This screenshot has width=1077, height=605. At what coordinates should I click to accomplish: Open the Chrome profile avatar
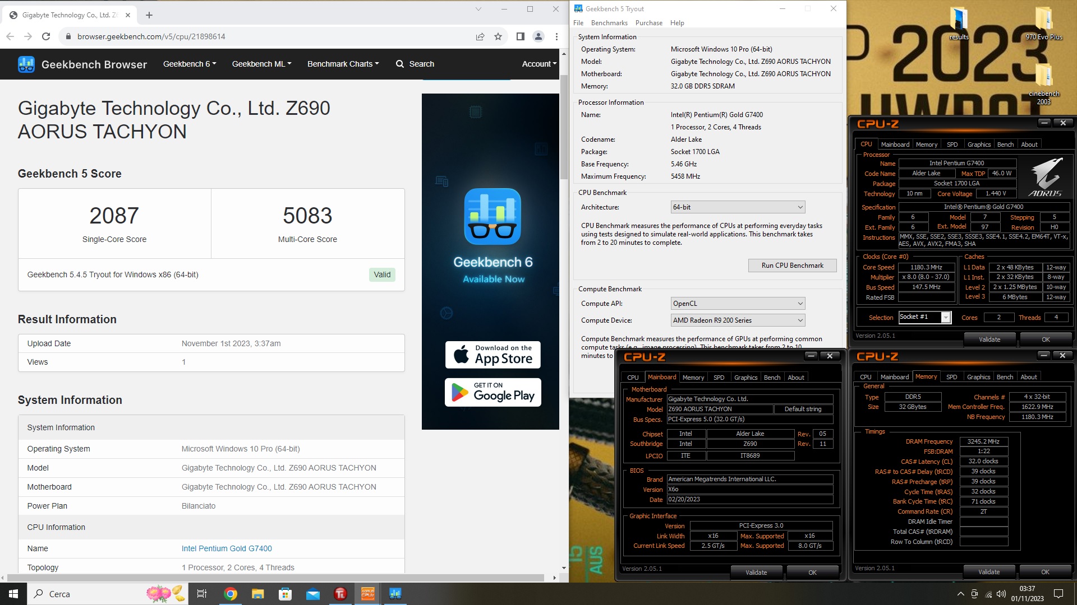[538, 36]
